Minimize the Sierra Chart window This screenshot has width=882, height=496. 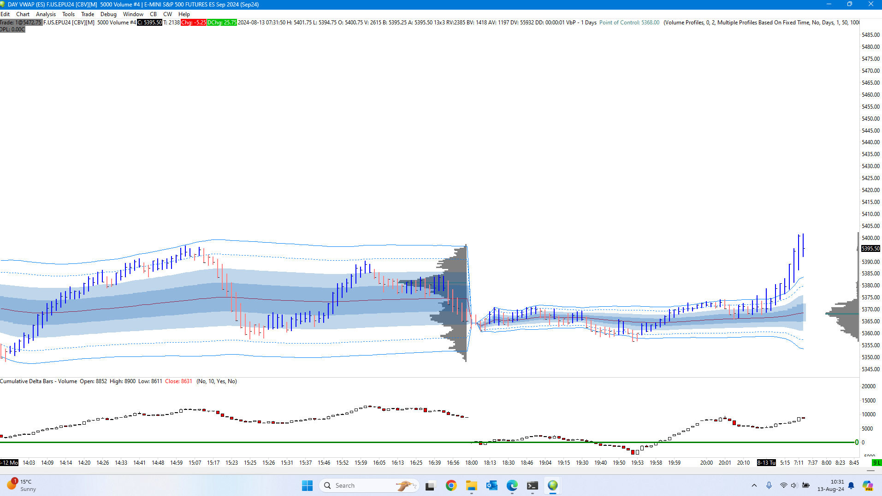pos(829,4)
